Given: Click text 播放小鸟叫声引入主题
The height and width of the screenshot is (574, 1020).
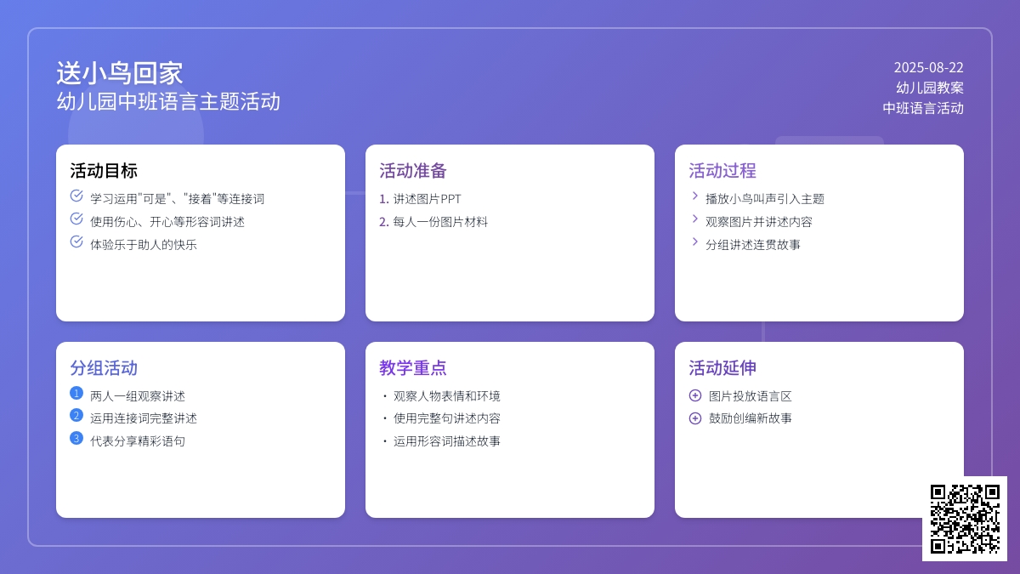Looking at the screenshot, I should tap(765, 199).
